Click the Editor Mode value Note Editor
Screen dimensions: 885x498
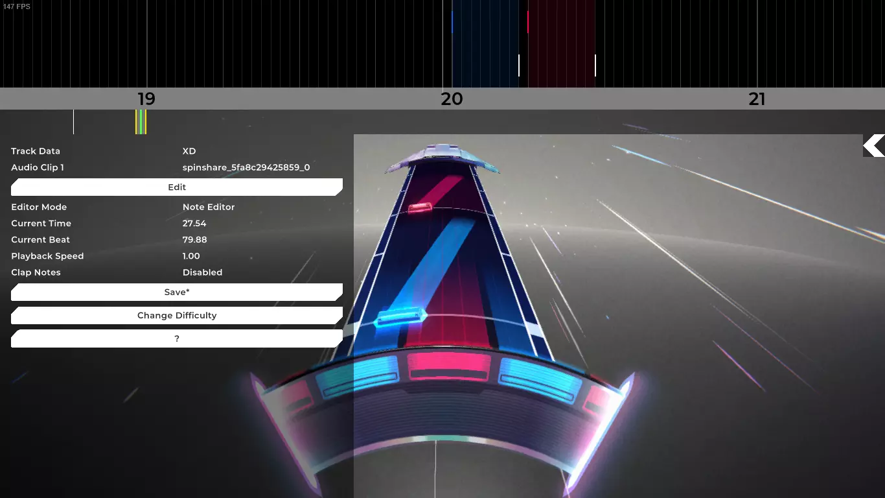209,207
